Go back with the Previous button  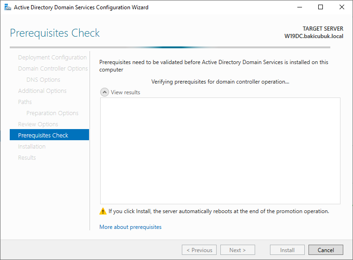(199, 250)
